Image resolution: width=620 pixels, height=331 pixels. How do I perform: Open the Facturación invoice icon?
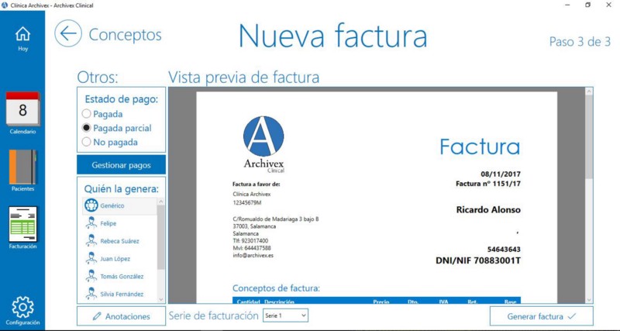(x=22, y=224)
